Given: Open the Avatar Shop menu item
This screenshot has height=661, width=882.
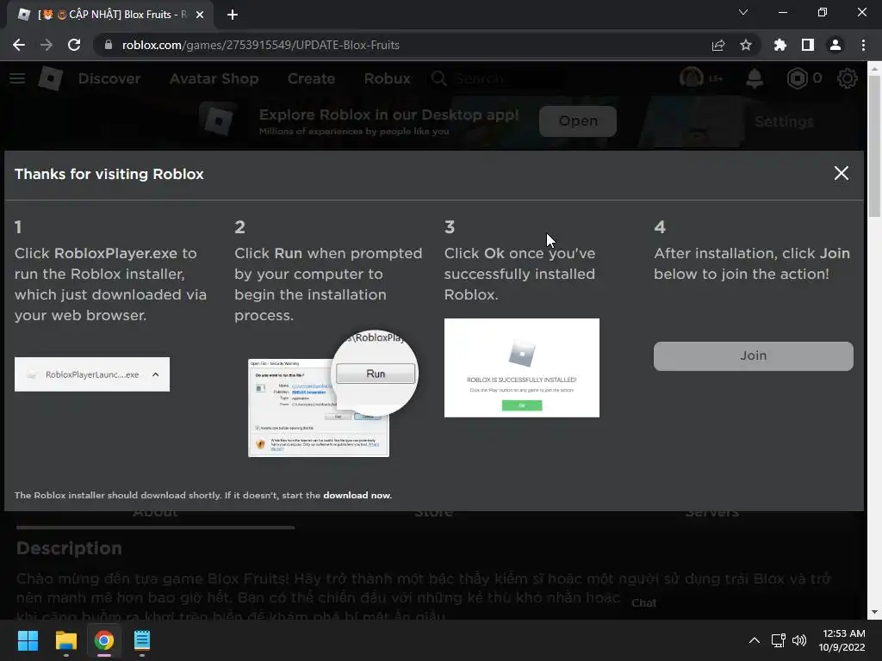Looking at the screenshot, I should click(214, 78).
